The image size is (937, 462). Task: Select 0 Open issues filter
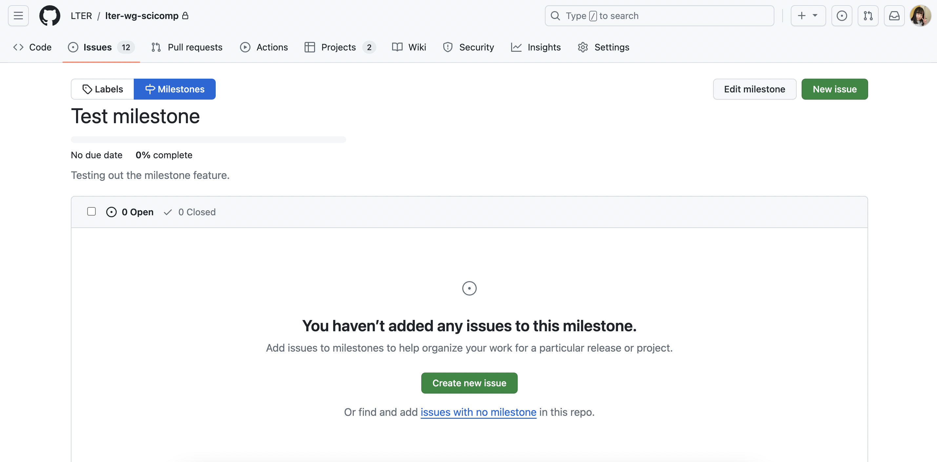tap(130, 211)
